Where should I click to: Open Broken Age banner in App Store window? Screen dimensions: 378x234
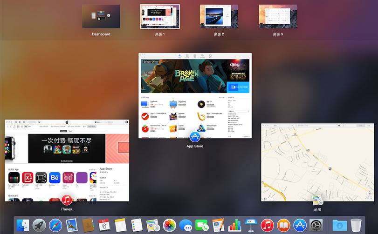click(x=184, y=76)
